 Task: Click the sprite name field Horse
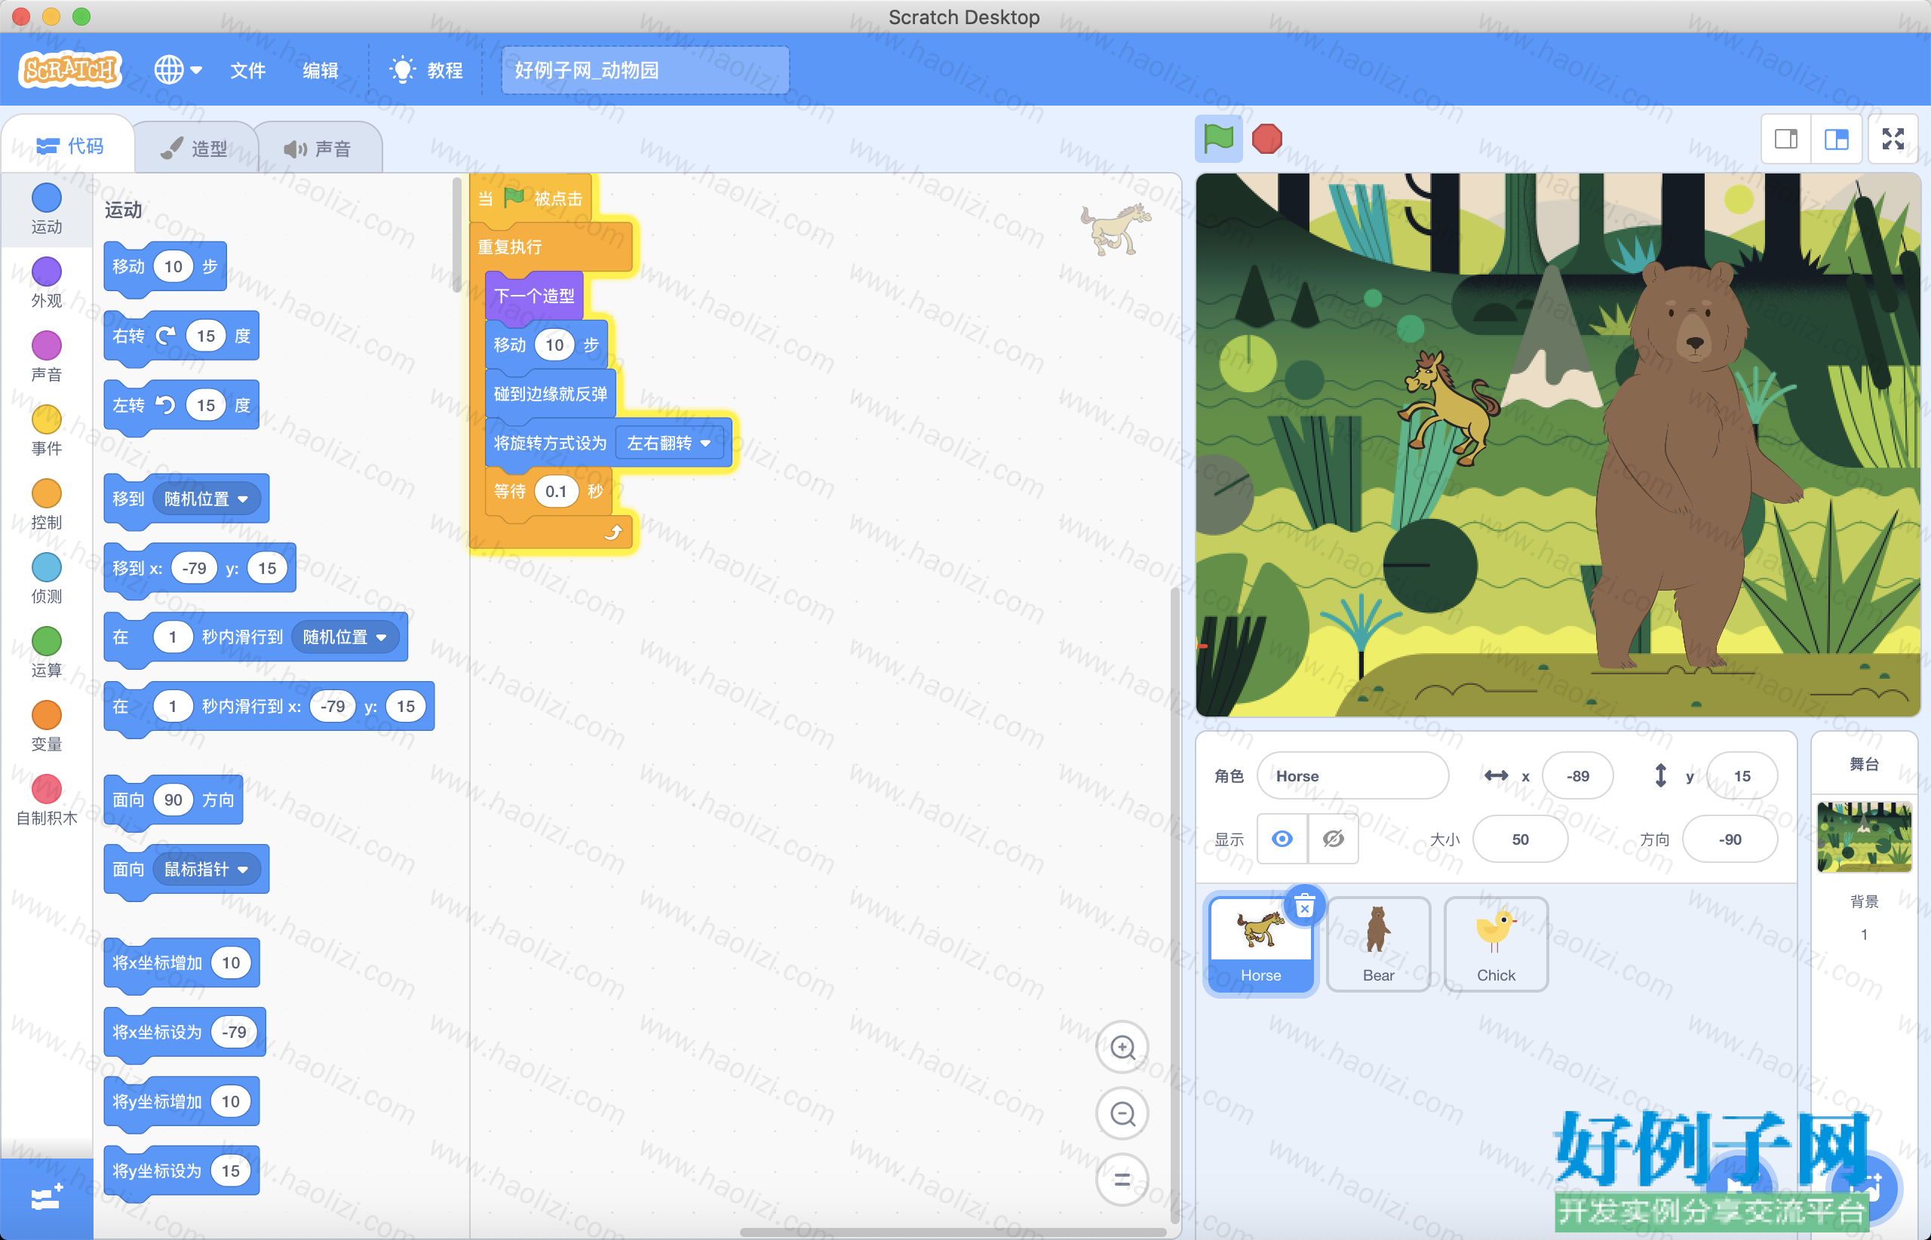coord(1352,775)
